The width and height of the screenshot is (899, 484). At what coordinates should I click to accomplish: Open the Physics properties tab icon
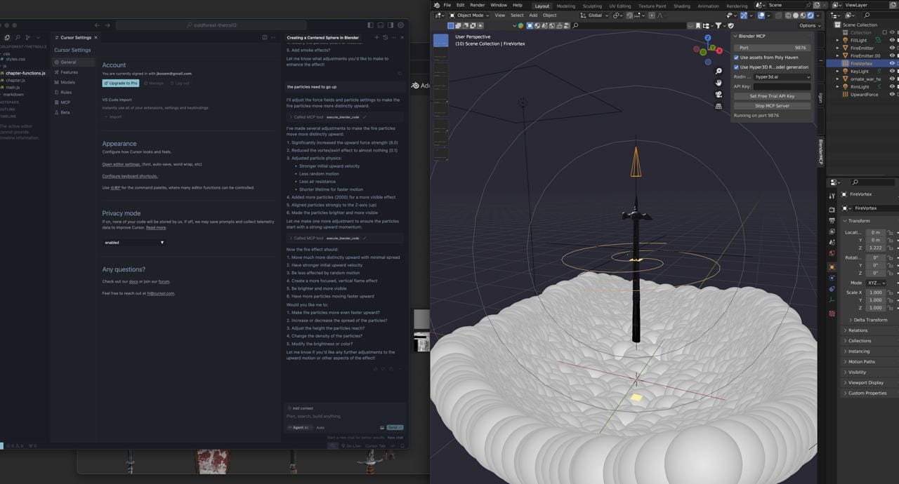coord(832,278)
